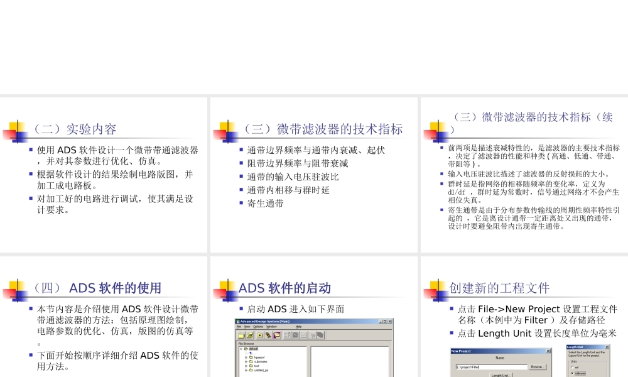Click the bullet starting 下面开始按顺序详细介绍 ADS

point(118,361)
